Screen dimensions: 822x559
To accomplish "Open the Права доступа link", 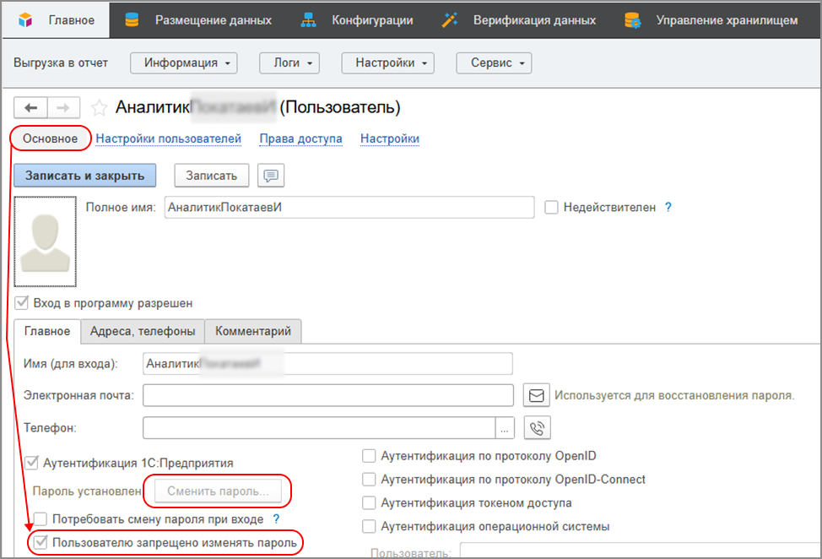I will coord(300,138).
